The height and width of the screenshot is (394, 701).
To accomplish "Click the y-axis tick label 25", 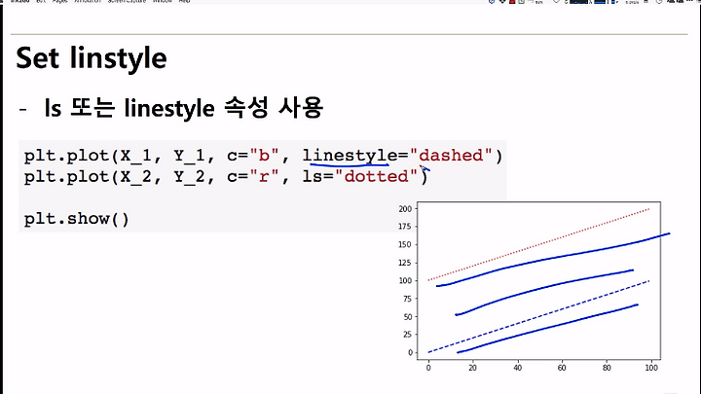I will (407, 335).
